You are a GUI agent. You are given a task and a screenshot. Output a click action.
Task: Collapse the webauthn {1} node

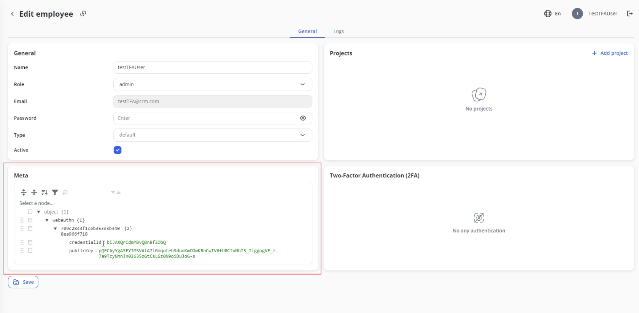[x=47, y=220]
